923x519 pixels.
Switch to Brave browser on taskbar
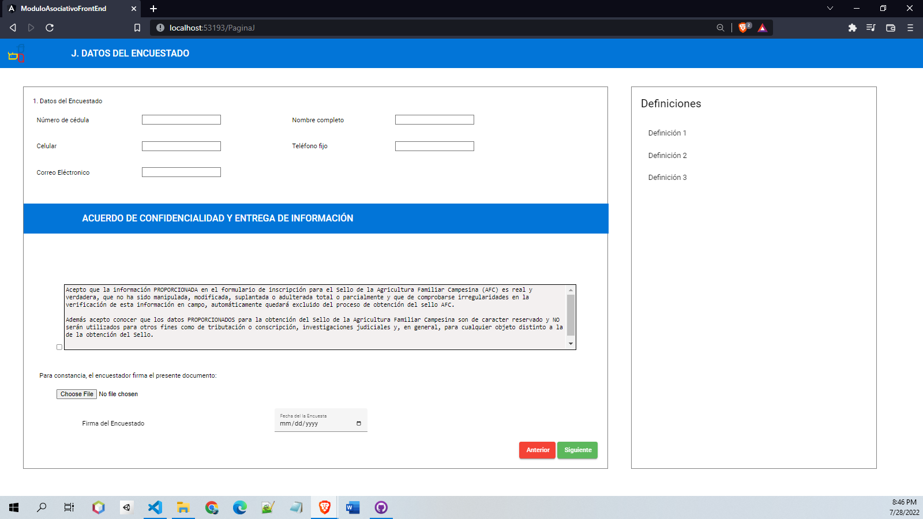pos(325,507)
